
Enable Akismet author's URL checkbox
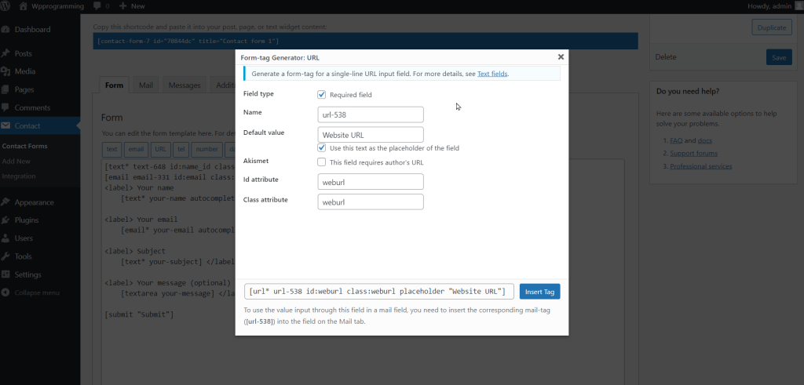pyautogui.click(x=322, y=162)
